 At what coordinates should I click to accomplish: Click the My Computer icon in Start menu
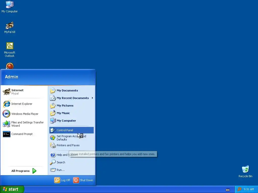[53, 121]
